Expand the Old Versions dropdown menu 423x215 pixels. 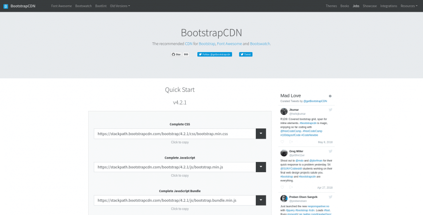[120, 6]
